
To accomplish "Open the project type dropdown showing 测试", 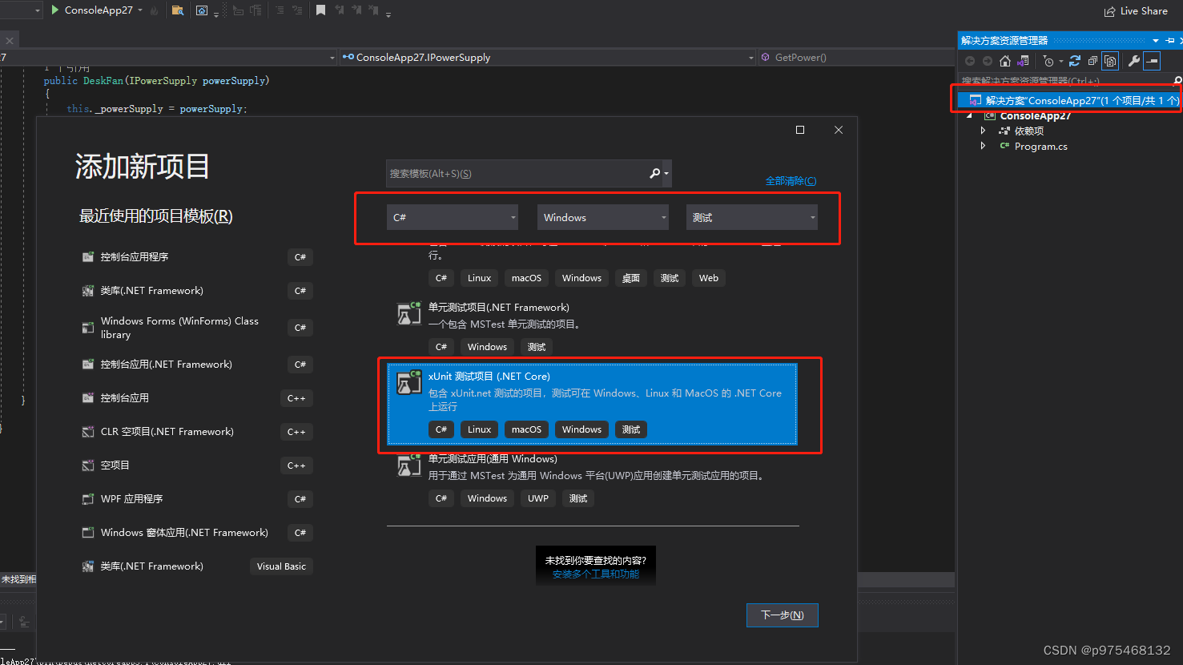I will click(752, 217).
